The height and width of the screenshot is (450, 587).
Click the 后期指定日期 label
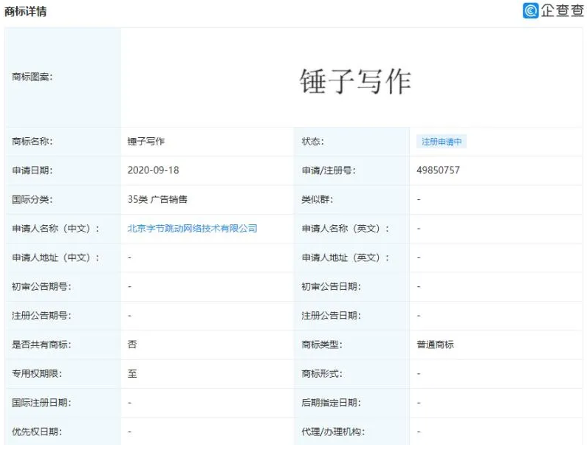point(332,403)
